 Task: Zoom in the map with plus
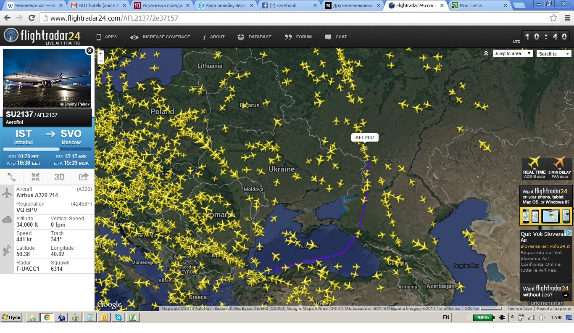(101, 54)
